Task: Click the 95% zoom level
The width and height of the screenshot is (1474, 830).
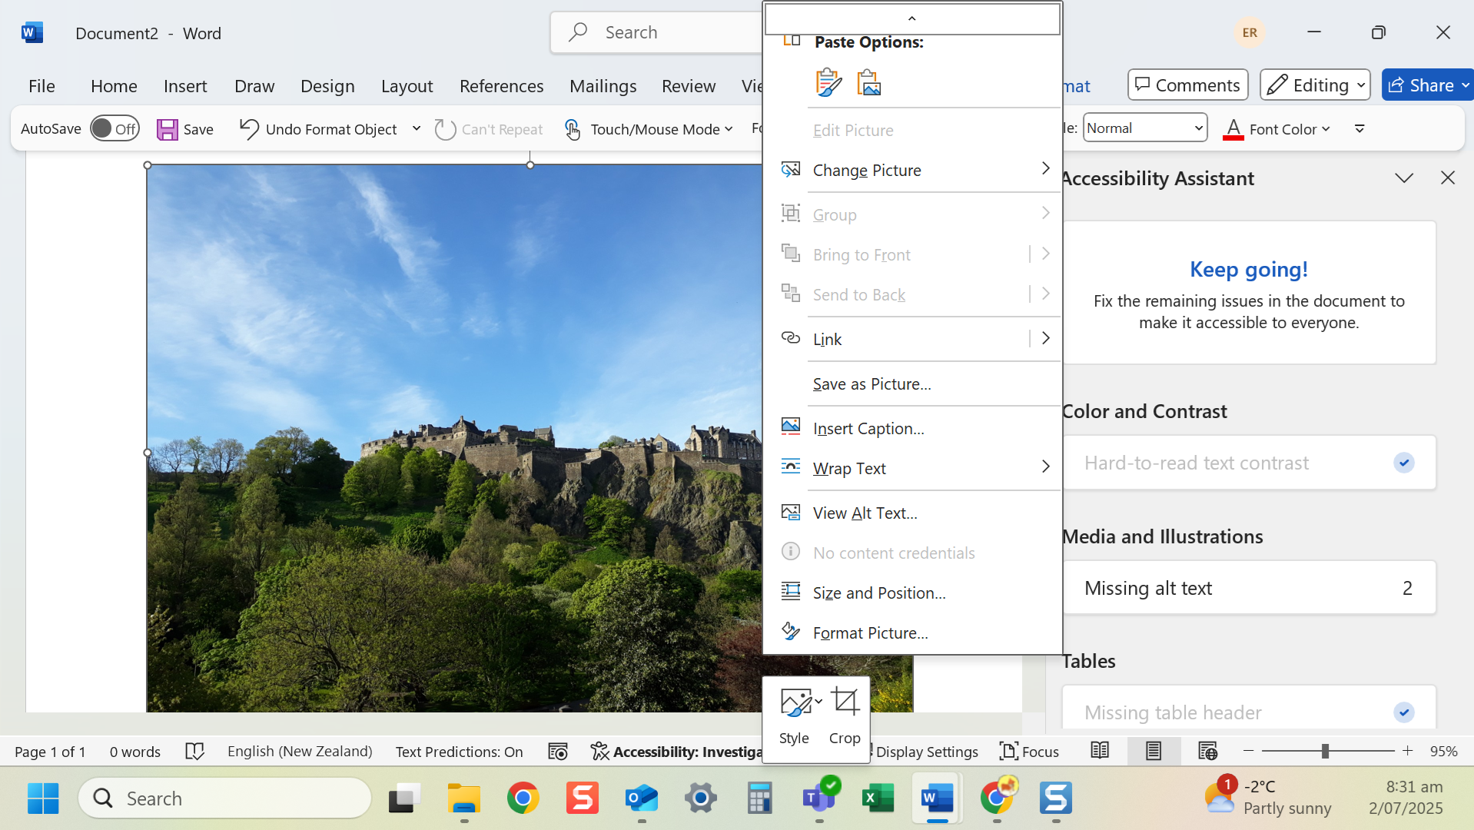Action: point(1444,751)
